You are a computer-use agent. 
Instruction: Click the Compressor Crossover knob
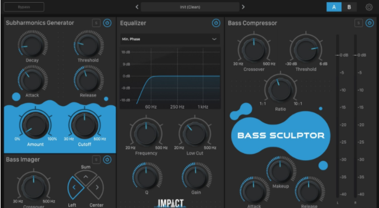254,50
